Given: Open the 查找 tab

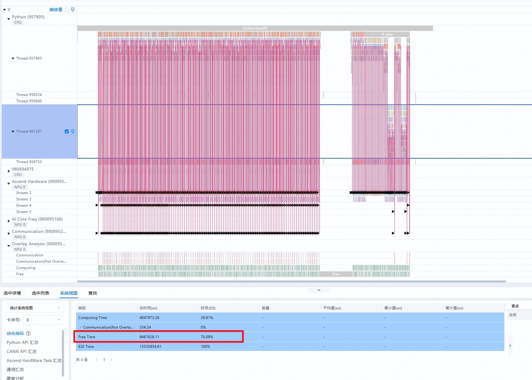Looking at the screenshot, I should click(x=93, y=293).
